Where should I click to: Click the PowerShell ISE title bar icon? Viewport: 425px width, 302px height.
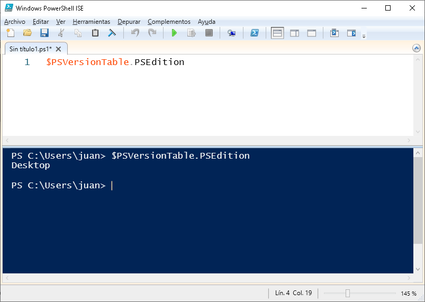click(8, 8)
